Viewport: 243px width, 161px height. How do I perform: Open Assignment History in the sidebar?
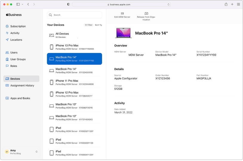tap(22, 86)
